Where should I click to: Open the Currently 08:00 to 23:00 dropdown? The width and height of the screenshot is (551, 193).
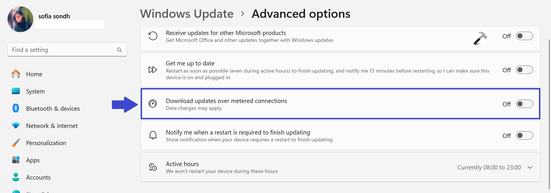[x=489, y=167]
